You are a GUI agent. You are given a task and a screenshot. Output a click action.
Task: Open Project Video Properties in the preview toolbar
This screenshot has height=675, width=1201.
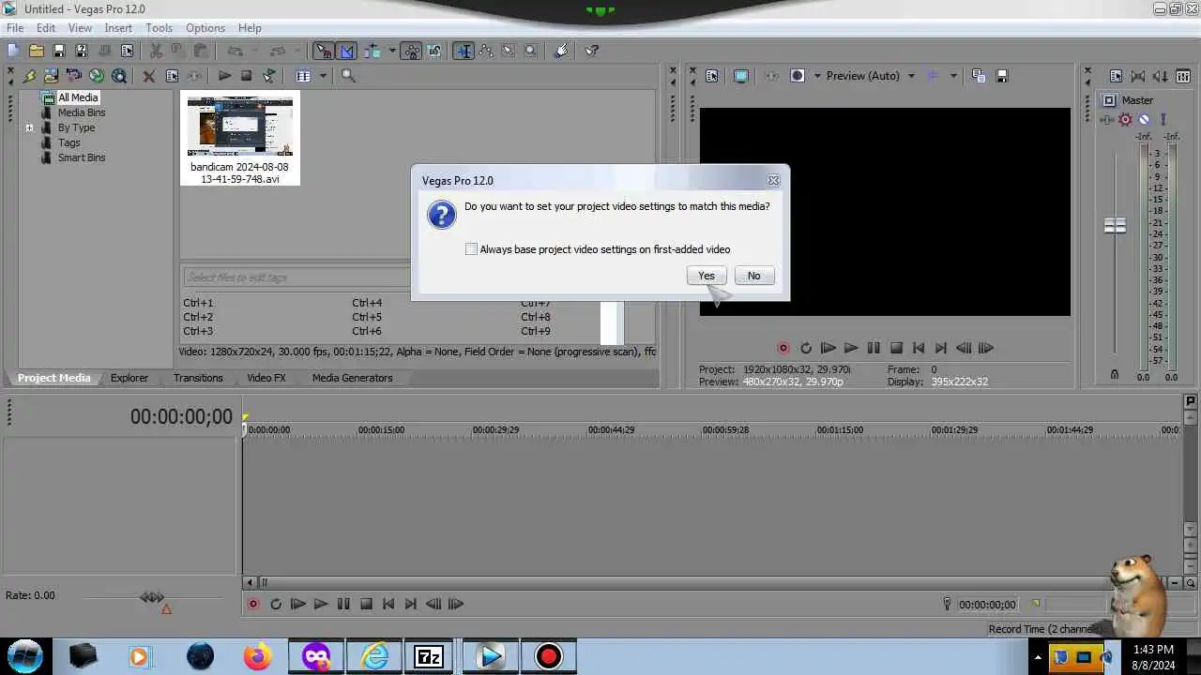coord(711,76)
